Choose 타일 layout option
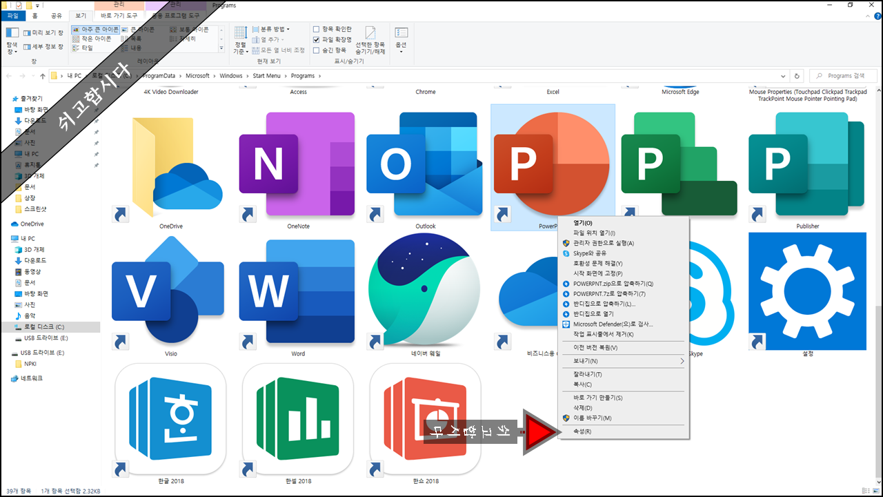This screenshot has width=883, height=497. tap(83, 48)
